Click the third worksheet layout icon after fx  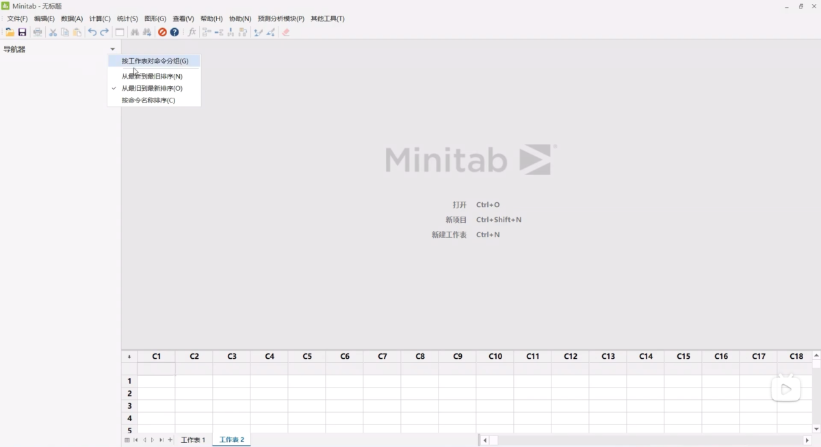pyautogui.click(x=231, y=32)
